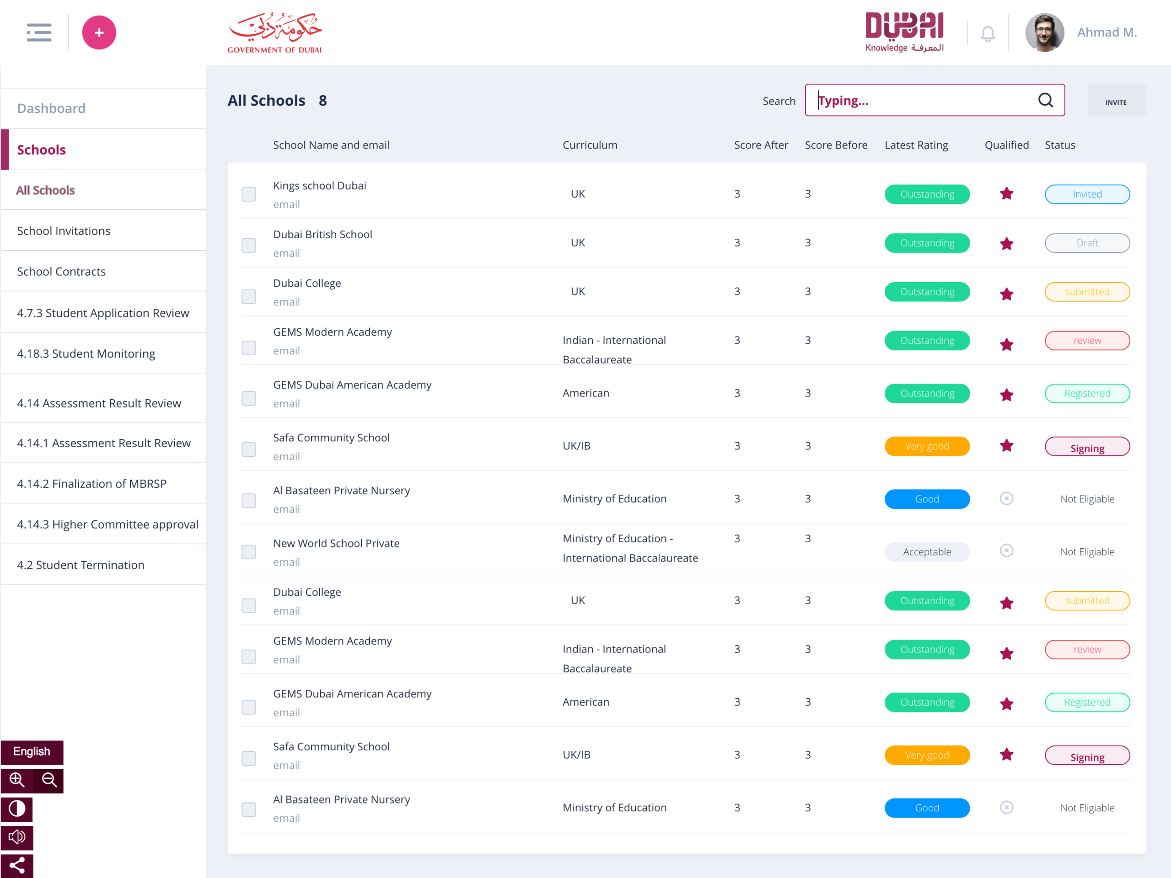This screenshot has height=878, width=1171.
Task: Expand the Schools sidebar section
Action: [x=41, y=150]
